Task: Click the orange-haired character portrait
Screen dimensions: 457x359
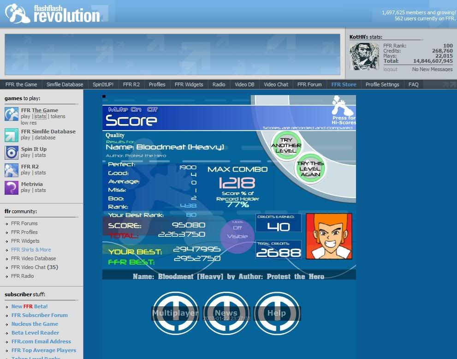Action: [329, 236]
